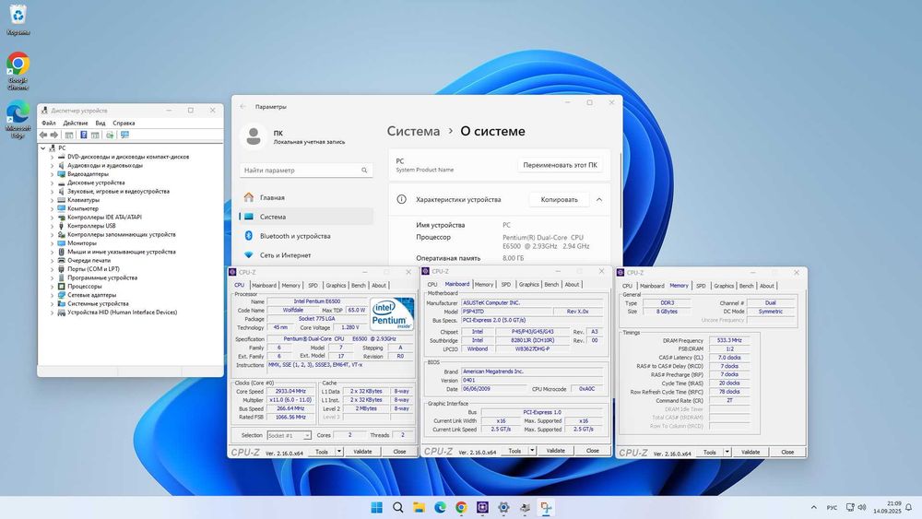Select Главная in Settings sidebar

306,197
